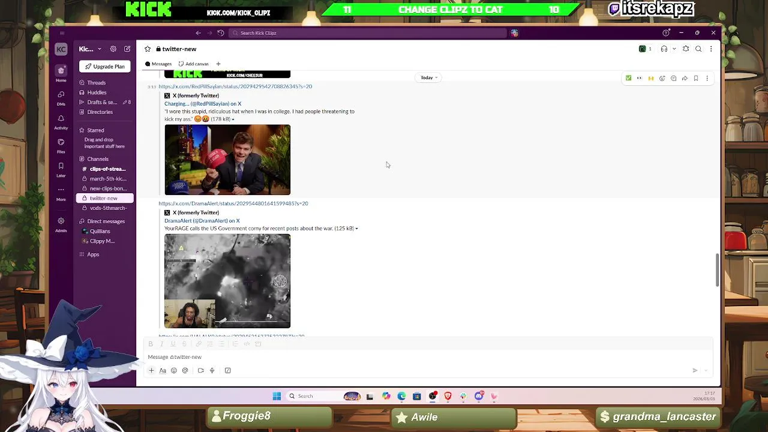Click the Upgrade Plan button
The image size is (768, 432).
[105, 67]
